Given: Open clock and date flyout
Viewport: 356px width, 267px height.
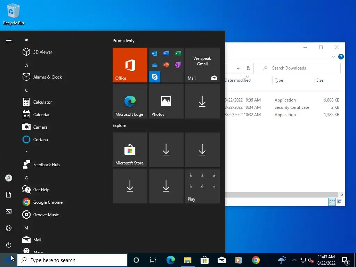Looking at the screenshot, I should pyautogui.click(x=326, y=260).
